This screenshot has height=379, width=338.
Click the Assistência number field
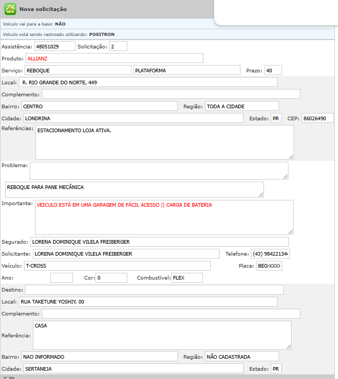(x=55, y=46)
